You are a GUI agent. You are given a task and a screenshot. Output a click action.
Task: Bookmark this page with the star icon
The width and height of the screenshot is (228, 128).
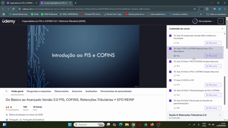pos(195,9)
